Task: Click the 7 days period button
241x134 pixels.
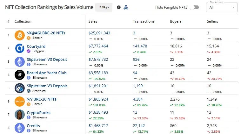Action: [104, 7]
